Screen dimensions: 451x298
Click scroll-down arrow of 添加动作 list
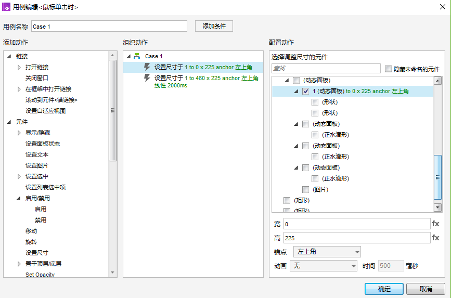112,273
